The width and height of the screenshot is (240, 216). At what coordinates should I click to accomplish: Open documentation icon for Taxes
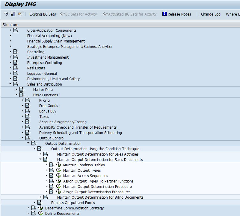coord(28,116)
